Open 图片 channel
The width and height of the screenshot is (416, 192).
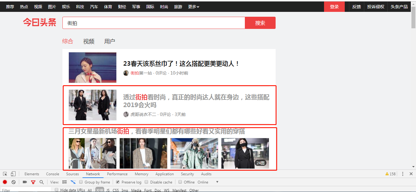(52, 7)
